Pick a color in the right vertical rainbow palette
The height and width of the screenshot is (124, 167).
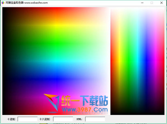pos(137,61)
